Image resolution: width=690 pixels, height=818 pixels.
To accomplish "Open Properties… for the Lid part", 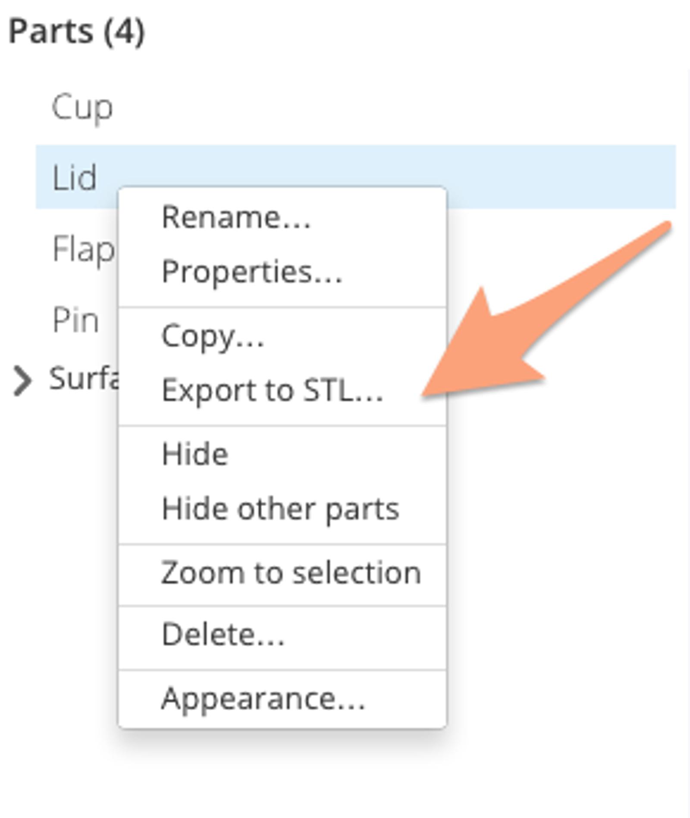I will tap(251, 272).
